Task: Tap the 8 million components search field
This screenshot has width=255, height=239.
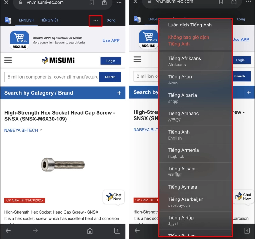Action: tap(51, 77)
